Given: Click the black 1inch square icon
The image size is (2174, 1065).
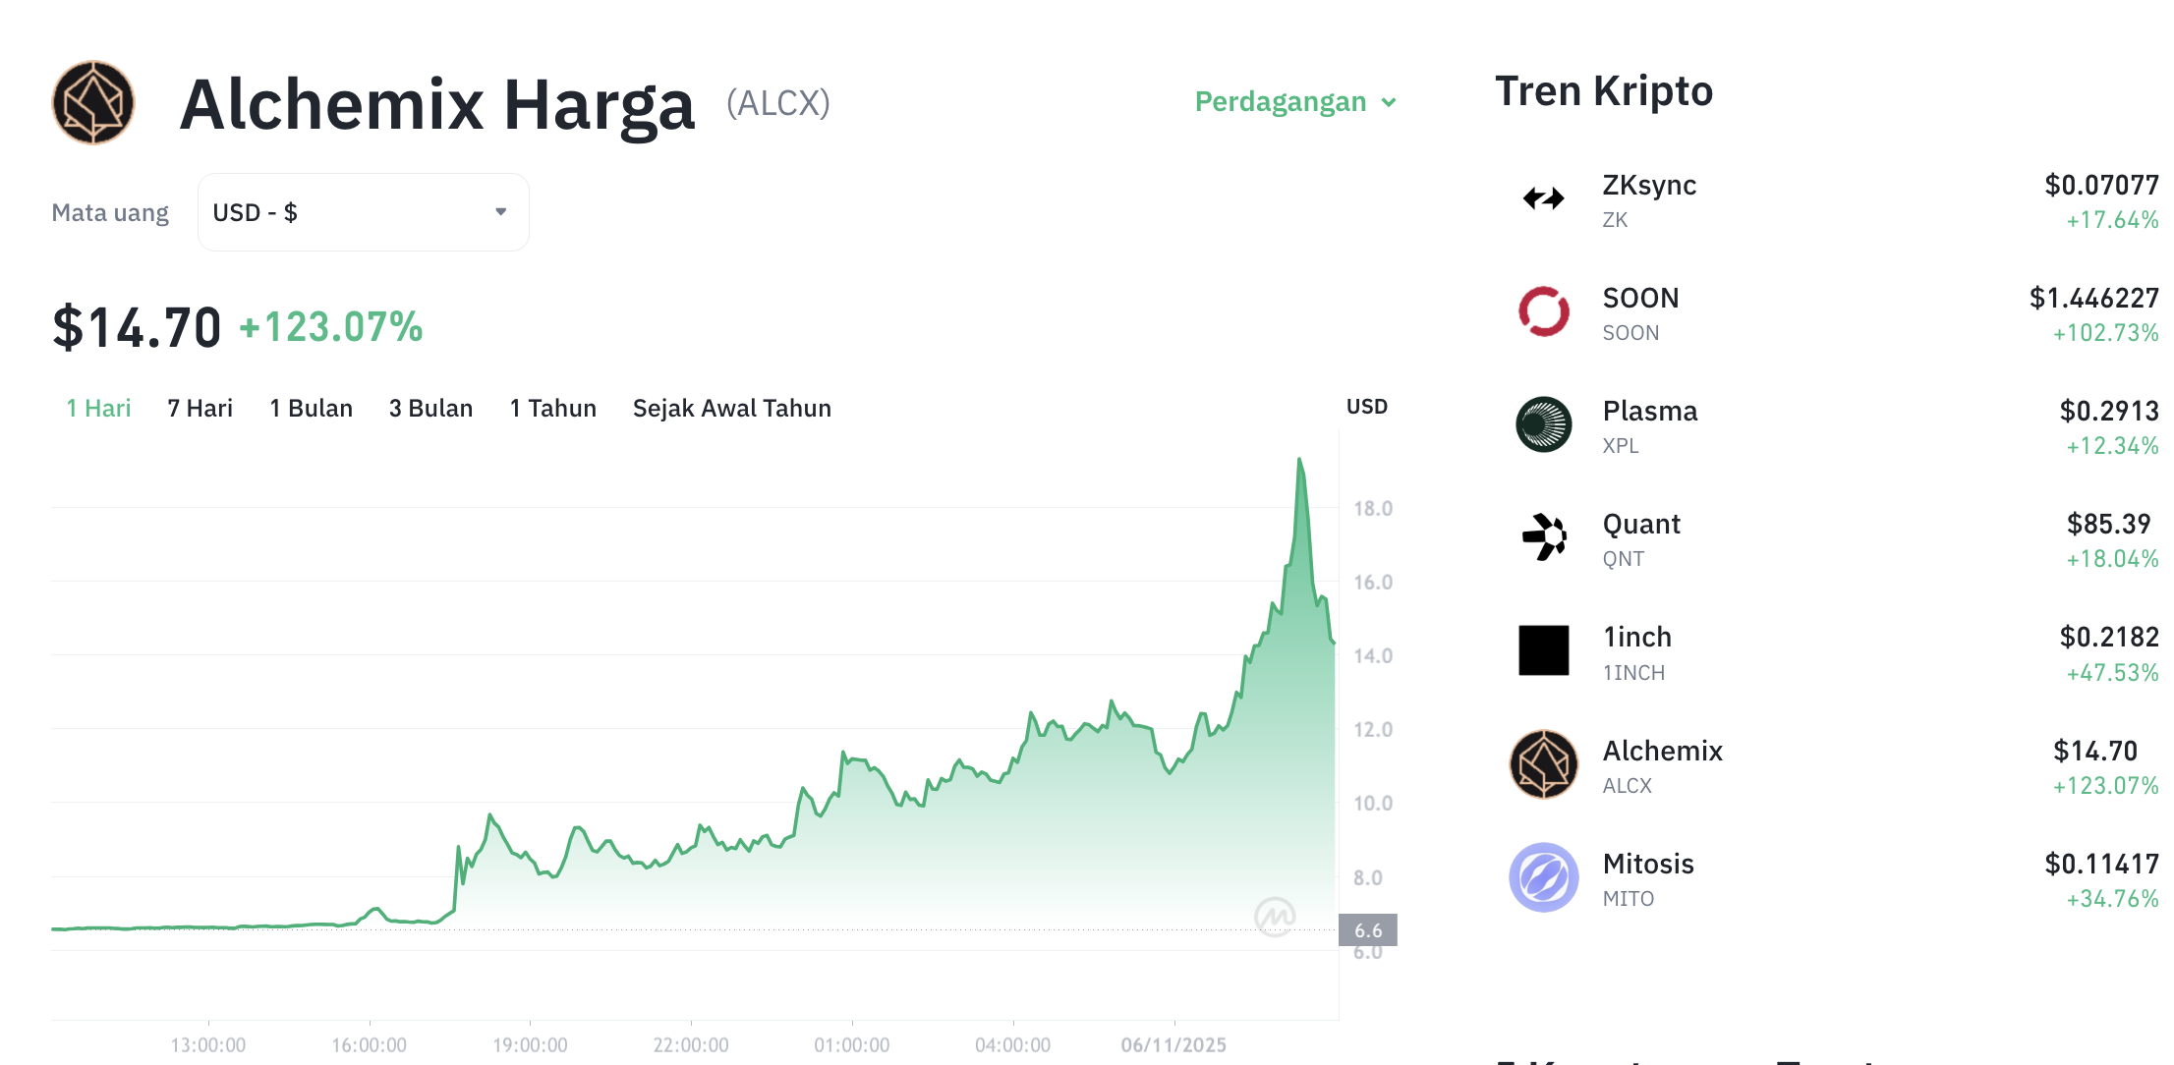Looking at the screenshot, I should [x=1543, y=650].
